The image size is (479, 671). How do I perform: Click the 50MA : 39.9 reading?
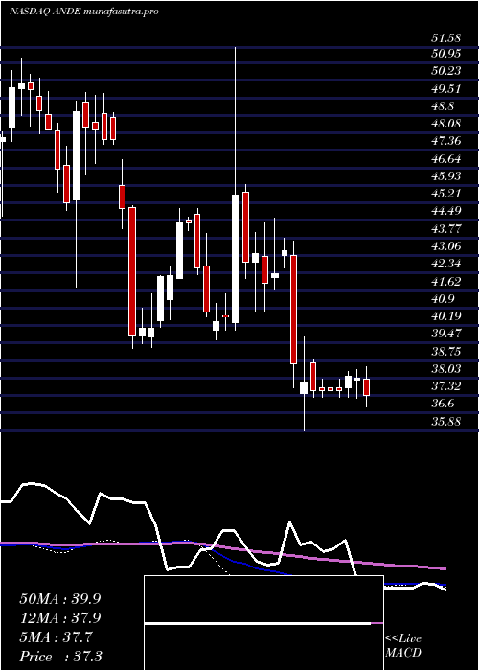59,599
